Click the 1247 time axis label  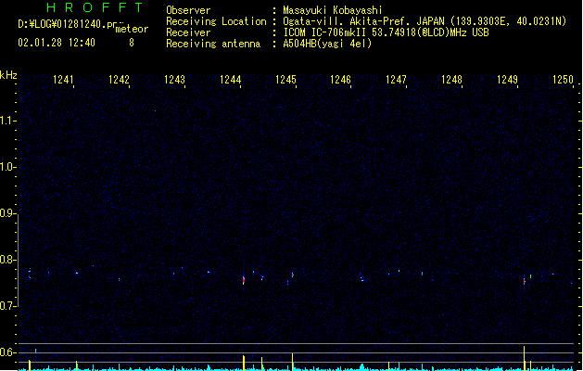tap(397, 80)
